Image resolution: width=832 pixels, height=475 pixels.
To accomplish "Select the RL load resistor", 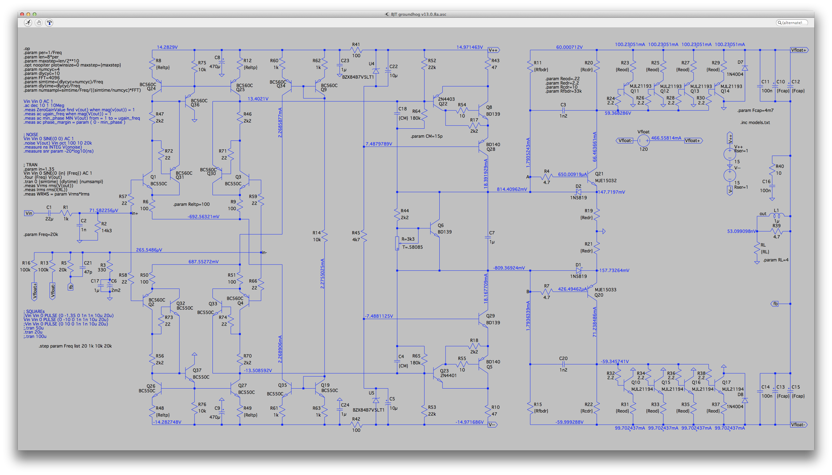I will click(x=757, y=249).
